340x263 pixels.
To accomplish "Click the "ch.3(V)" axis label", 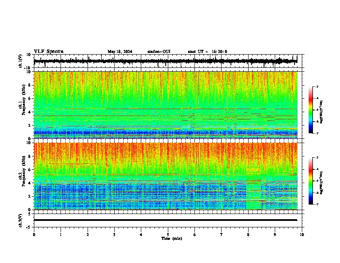I will tap(21, 221).
